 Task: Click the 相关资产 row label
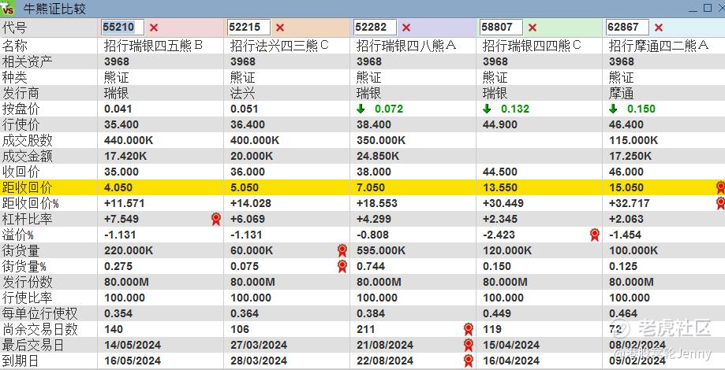pyautogui.click(x=28, y=61)
